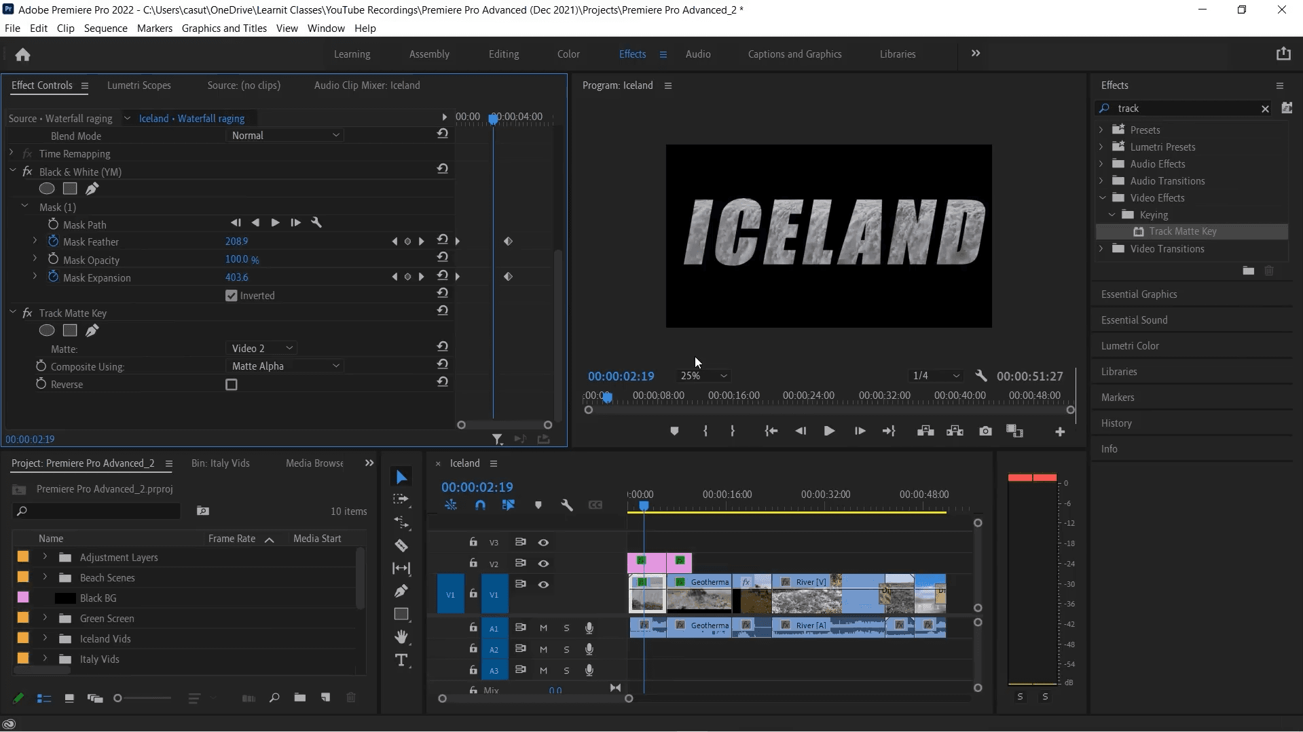Screen dimensions: 1303x732
Task: Open Lumetri Color panel
Action: click(x=1130, y=346)
